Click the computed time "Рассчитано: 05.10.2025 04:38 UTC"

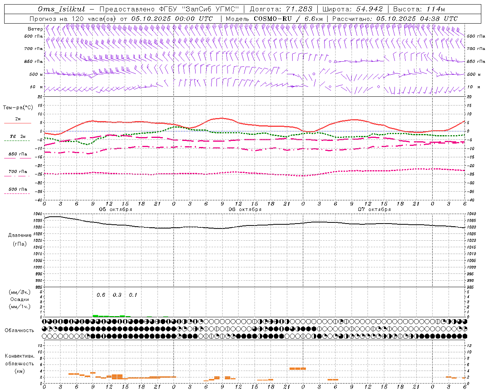click(x=395, y=19)
